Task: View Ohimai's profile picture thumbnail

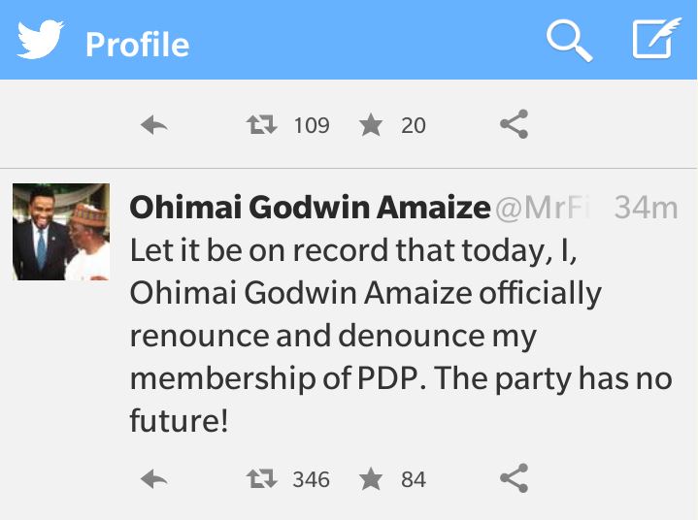Action: coord(60,232)
